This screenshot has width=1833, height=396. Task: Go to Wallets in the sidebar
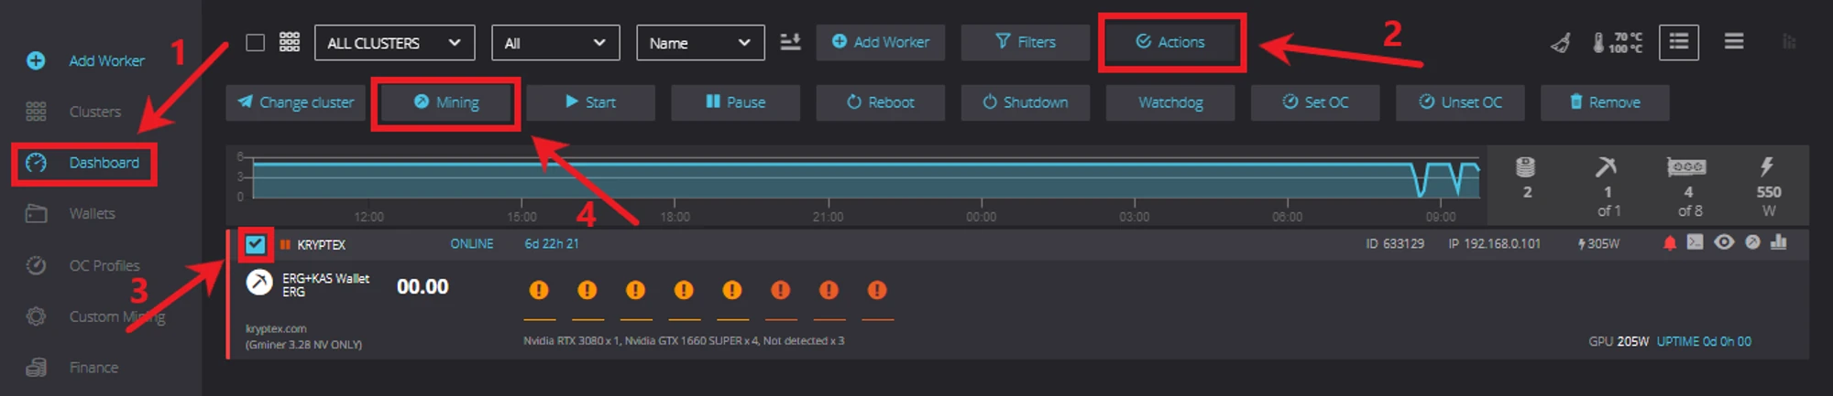[x=92, y=214]
